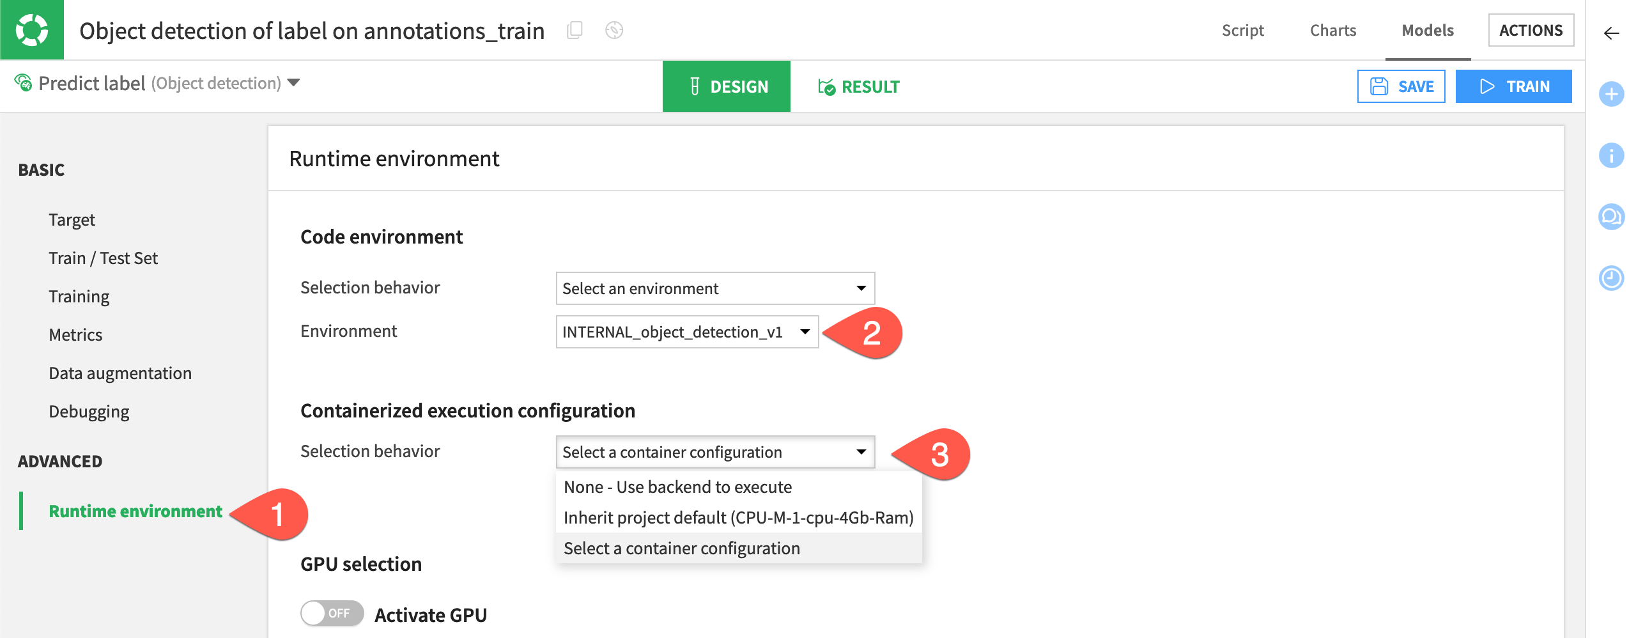Select 'Inherit project default' container option
The image size is (1636, 638).
pos(738,518)
